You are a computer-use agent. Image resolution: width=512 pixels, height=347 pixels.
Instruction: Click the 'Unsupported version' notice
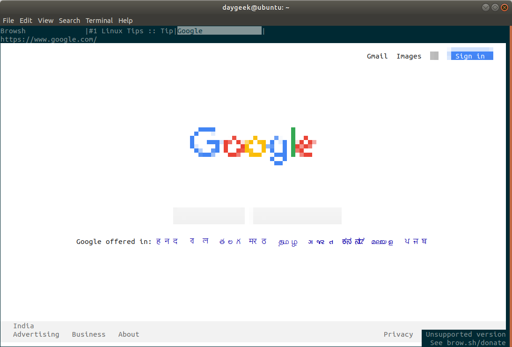[x=466, y=334]
